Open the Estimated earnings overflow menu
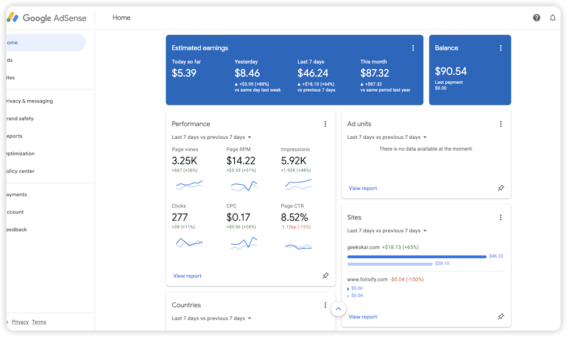 [x=413, y=48]
